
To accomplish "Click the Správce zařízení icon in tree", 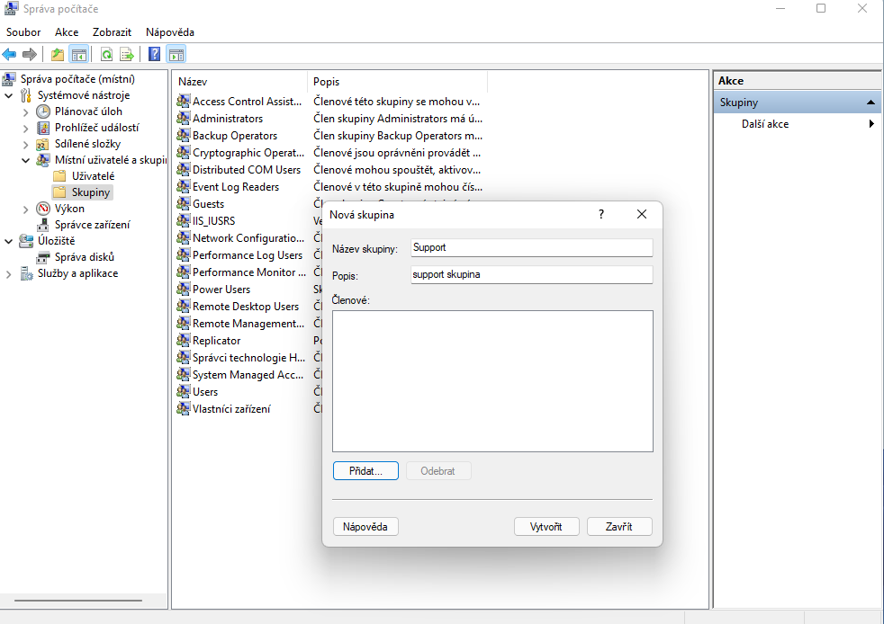I will 43,225.
